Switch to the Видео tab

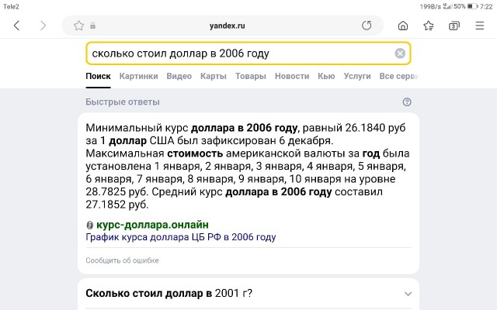(x=179, y=76)
